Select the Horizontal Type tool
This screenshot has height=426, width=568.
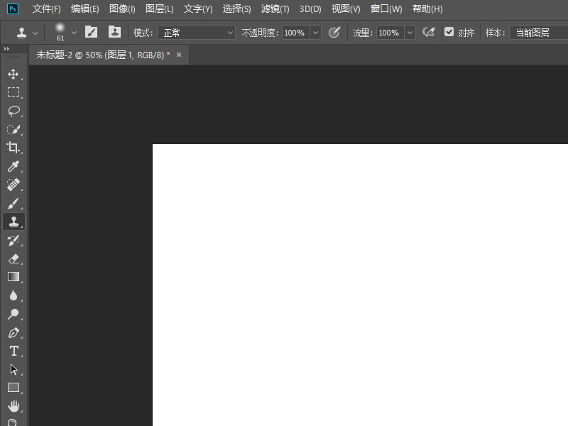click(x=13, y=351)
